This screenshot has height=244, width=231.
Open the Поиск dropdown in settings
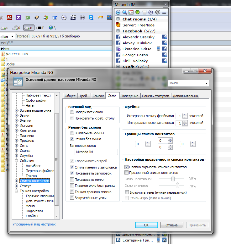[207, 83]
